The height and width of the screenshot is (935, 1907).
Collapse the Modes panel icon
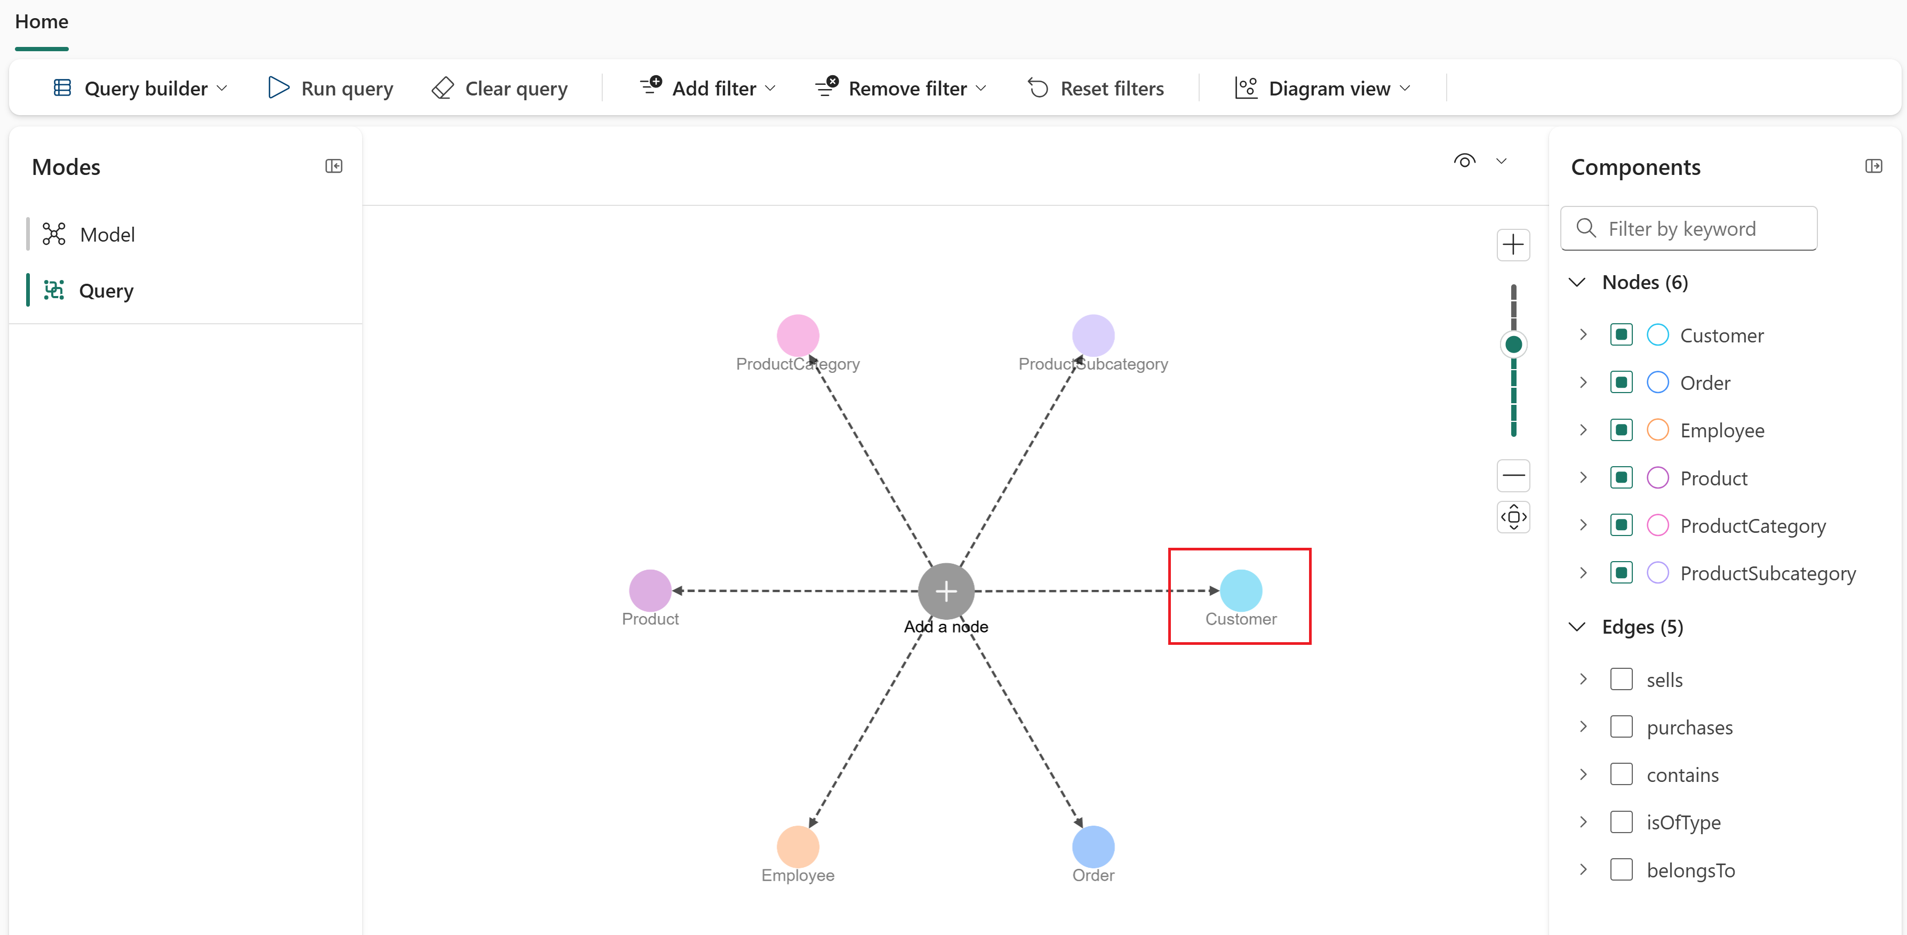click(x=334, y=166)
